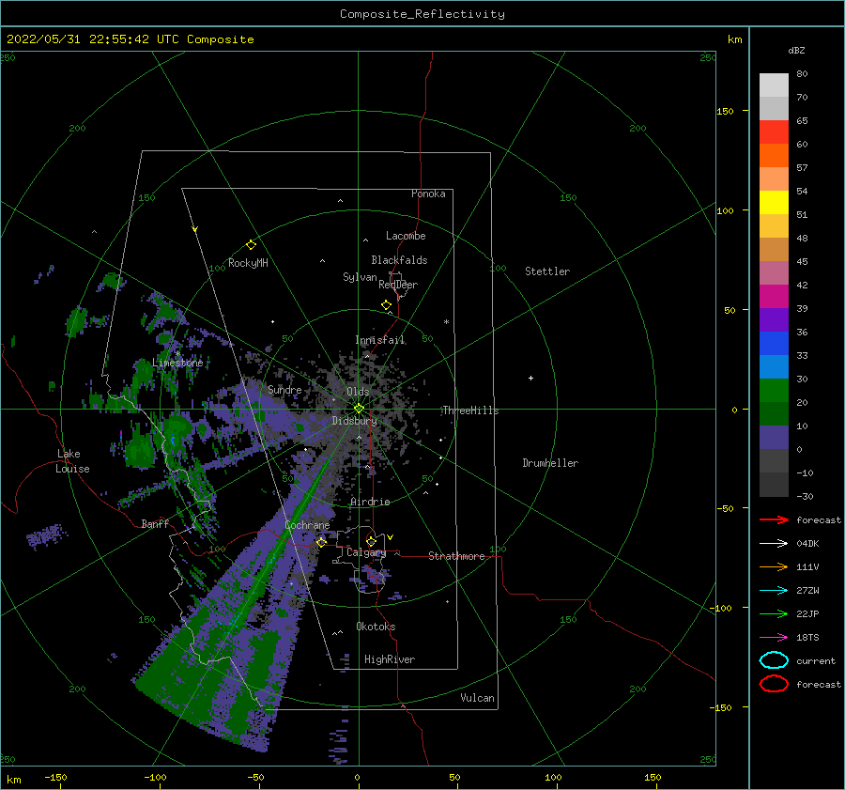Viewport: 845px width, 790px height.
Task: Select the red swatch in dBZ scale
Action: [774, 132]
